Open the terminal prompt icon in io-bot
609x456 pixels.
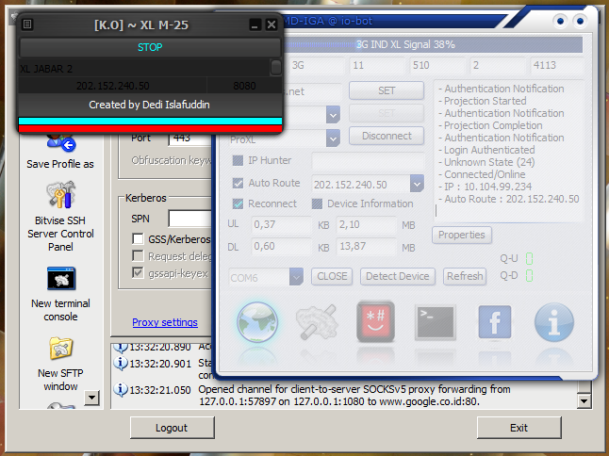[435, 322]
